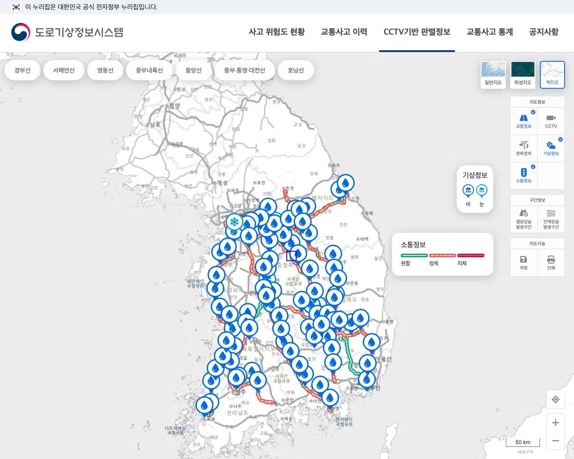Click the rain marker near 포항

pos(360,318)
